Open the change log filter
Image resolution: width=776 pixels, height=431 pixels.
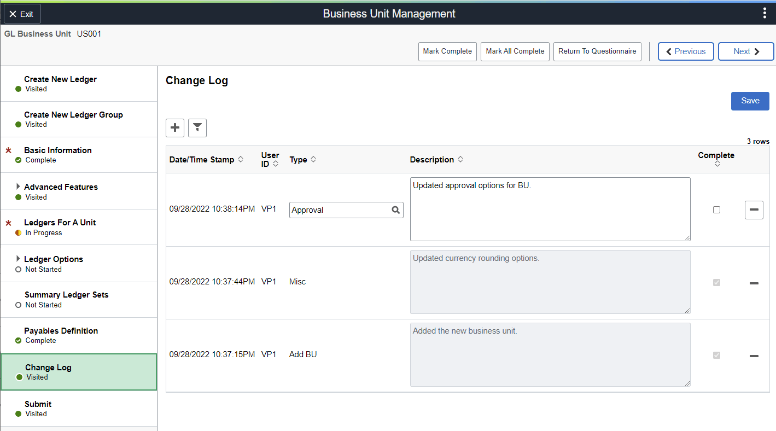(x=197, y=128)
